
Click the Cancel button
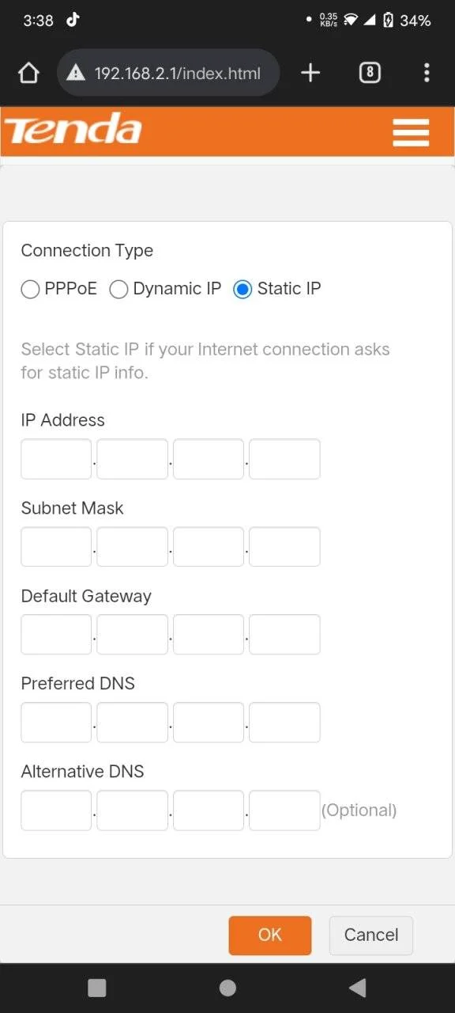[x=371, y=935]
